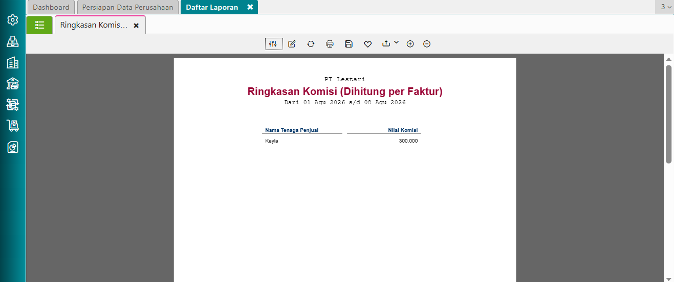The width and height of the screenshot is (674, 282).
Task: Close the Daftar Laporan tab
Action: tap(250, 7)
